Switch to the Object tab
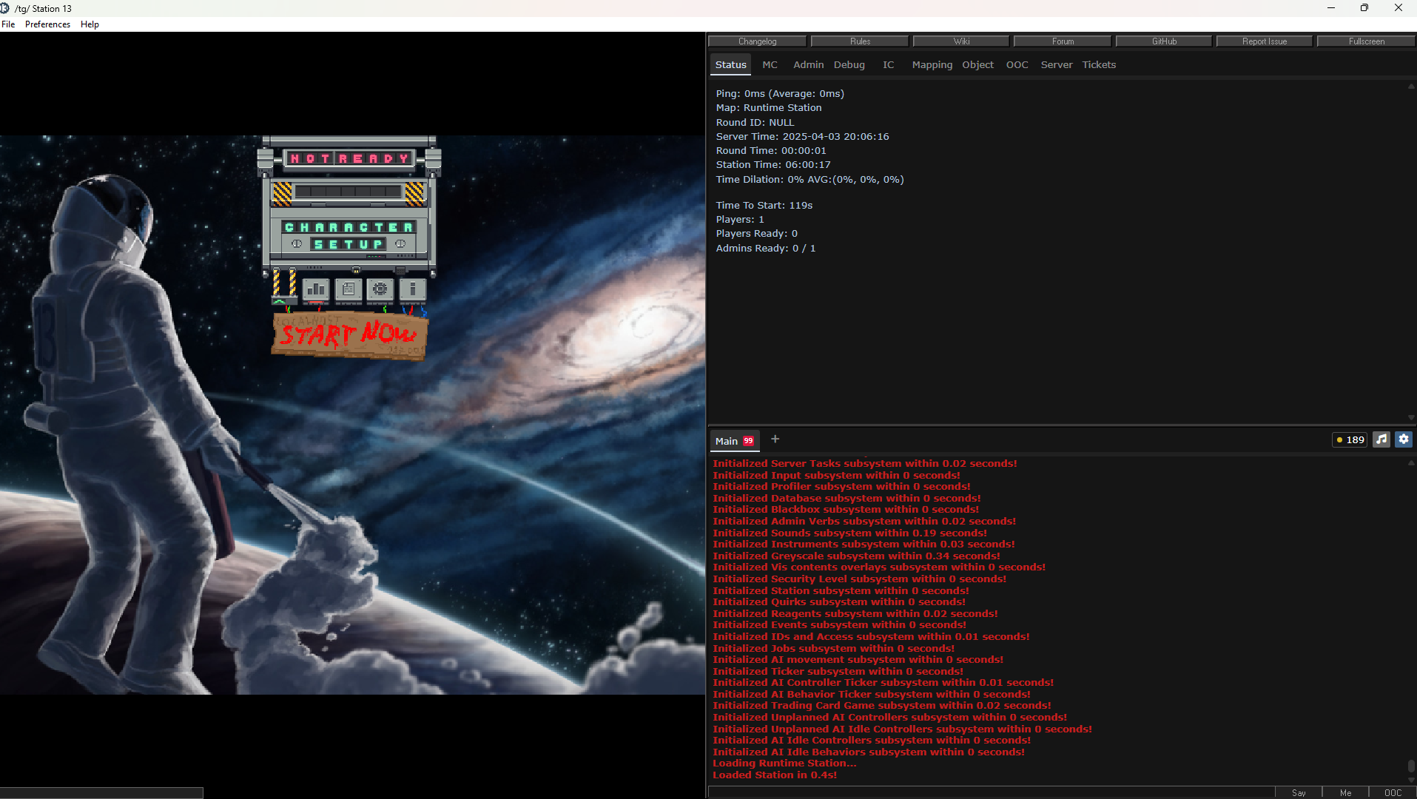1417x799 pixels. tap(977, 64)
